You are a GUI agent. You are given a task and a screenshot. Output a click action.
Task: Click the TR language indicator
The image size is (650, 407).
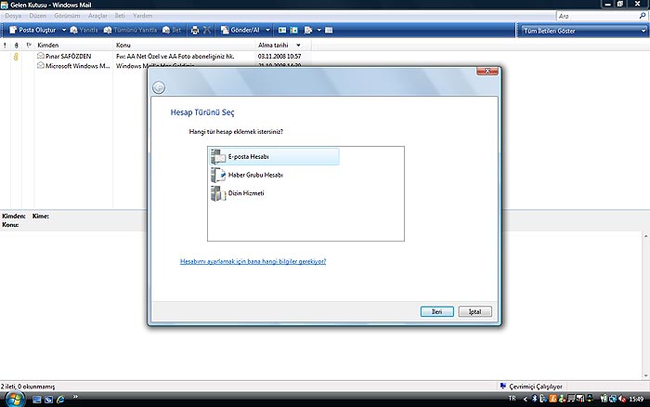coord(513,399)
